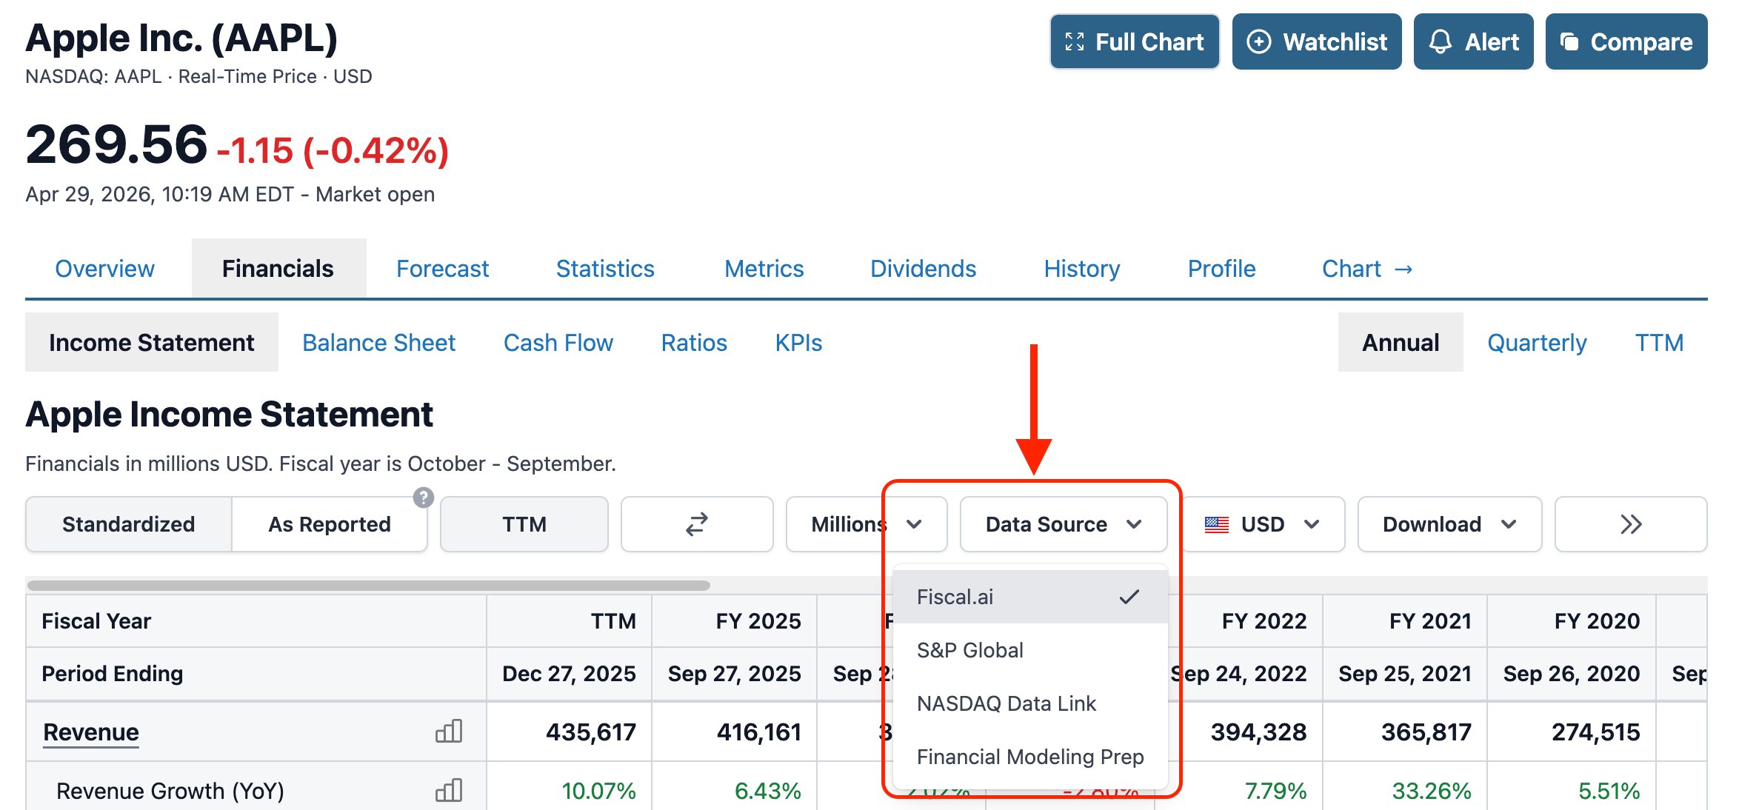Select the Annual period tab
Screen dimensions: 1739x810
[x=1401, y=343]
